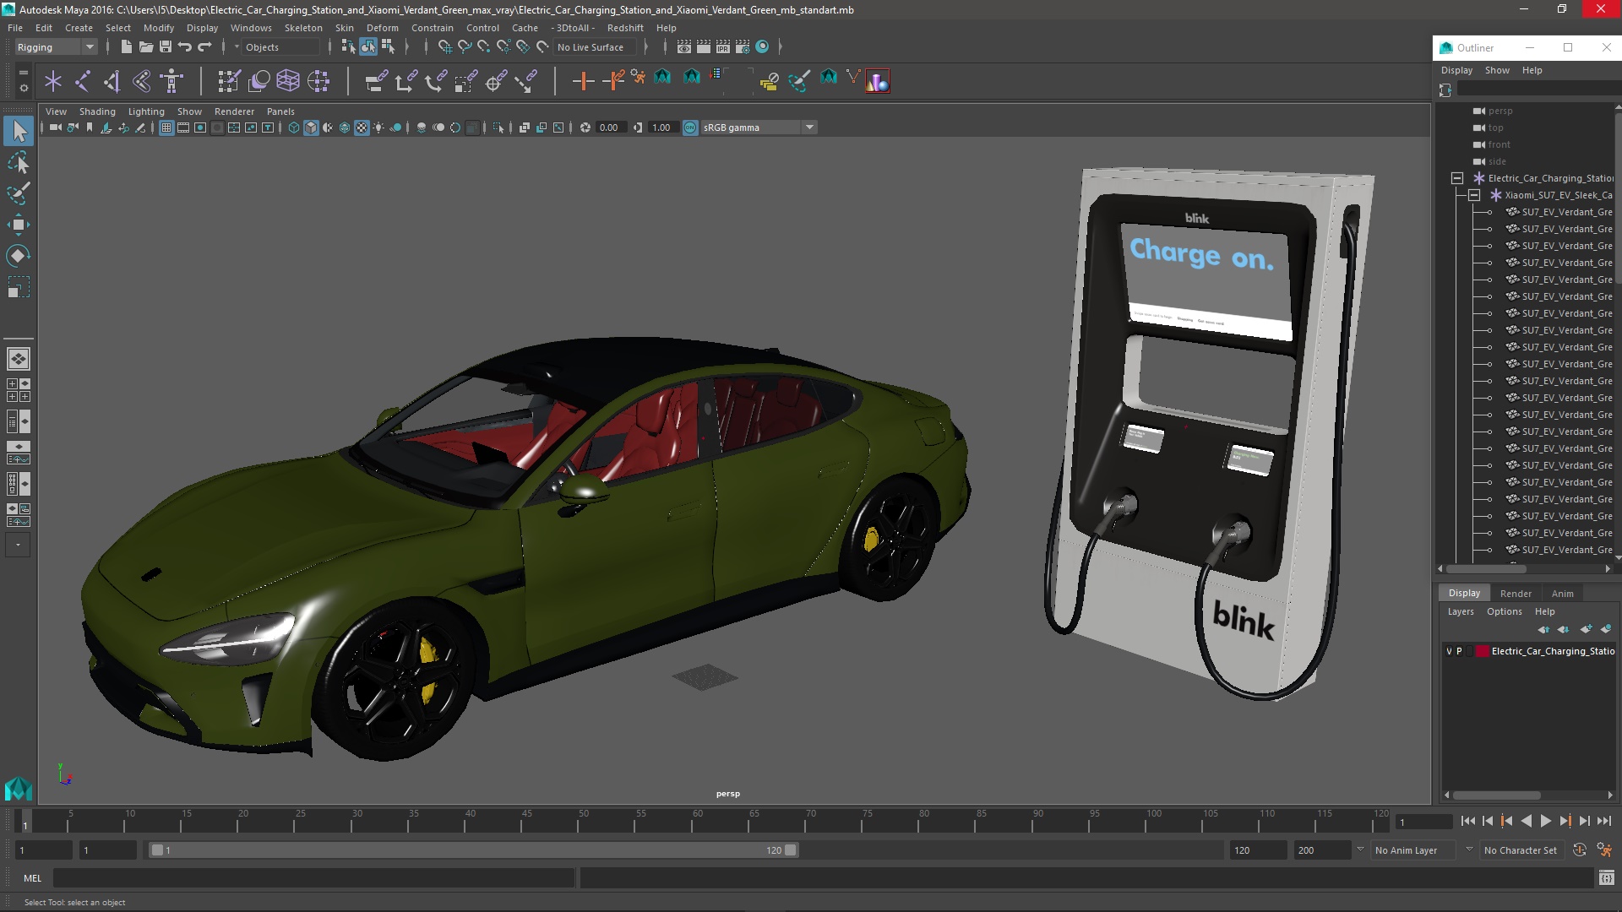Toggle color management ON button
Image resolution: width=1622 pixels, height=912 pixels.
coord(690,128)
